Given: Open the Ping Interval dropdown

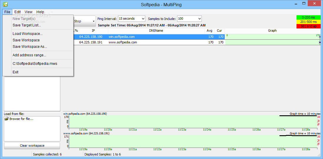Looking at the screenshot, I should (x=131, y=18).
